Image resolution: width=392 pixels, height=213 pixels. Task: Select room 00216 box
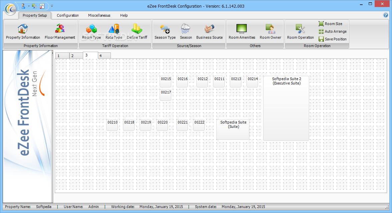point(182,81)
